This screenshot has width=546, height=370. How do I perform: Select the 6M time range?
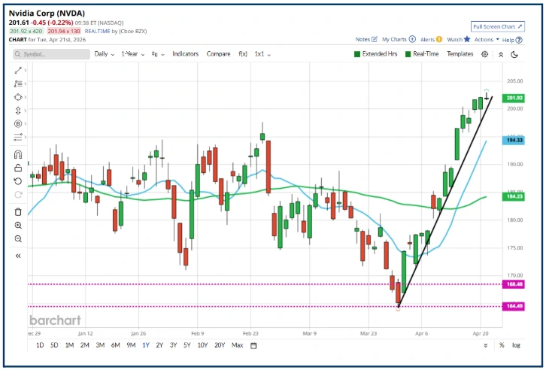(x=116, y=345)
